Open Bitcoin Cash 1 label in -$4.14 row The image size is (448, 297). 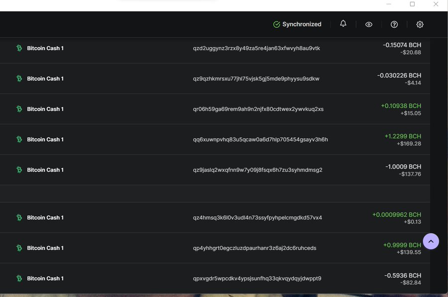[45, 79]
